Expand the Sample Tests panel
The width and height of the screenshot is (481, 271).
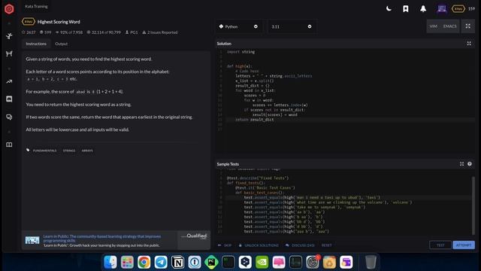461,164
